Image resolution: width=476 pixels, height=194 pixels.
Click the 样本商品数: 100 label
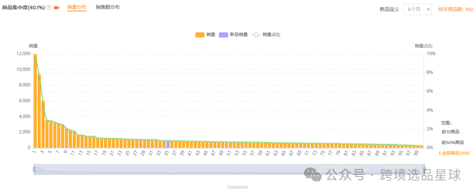pos(456,9)
